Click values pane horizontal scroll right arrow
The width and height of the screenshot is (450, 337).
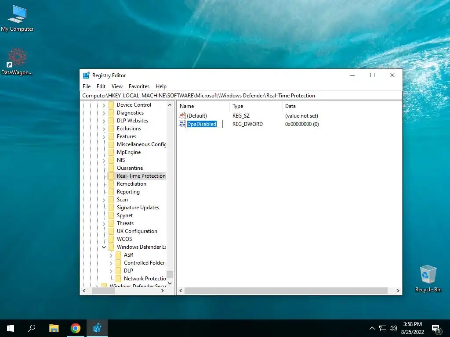(398, 290)
